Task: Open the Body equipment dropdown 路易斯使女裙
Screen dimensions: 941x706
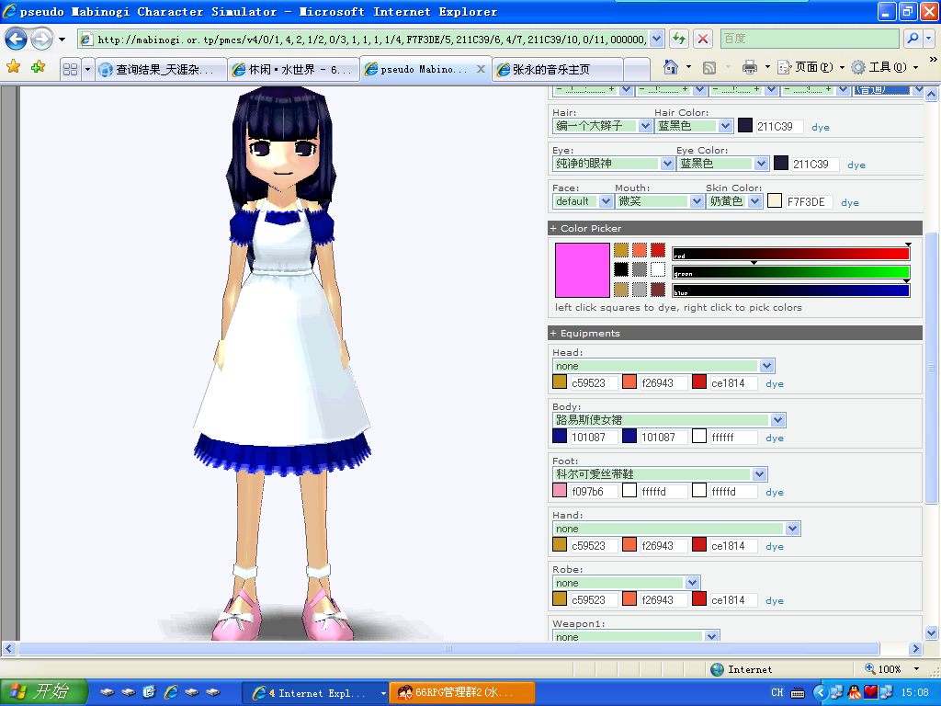Action: [669, 420]
